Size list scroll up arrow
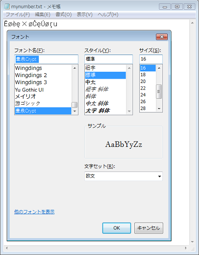This screenshot has height=255, width=199. click(159, 68)
